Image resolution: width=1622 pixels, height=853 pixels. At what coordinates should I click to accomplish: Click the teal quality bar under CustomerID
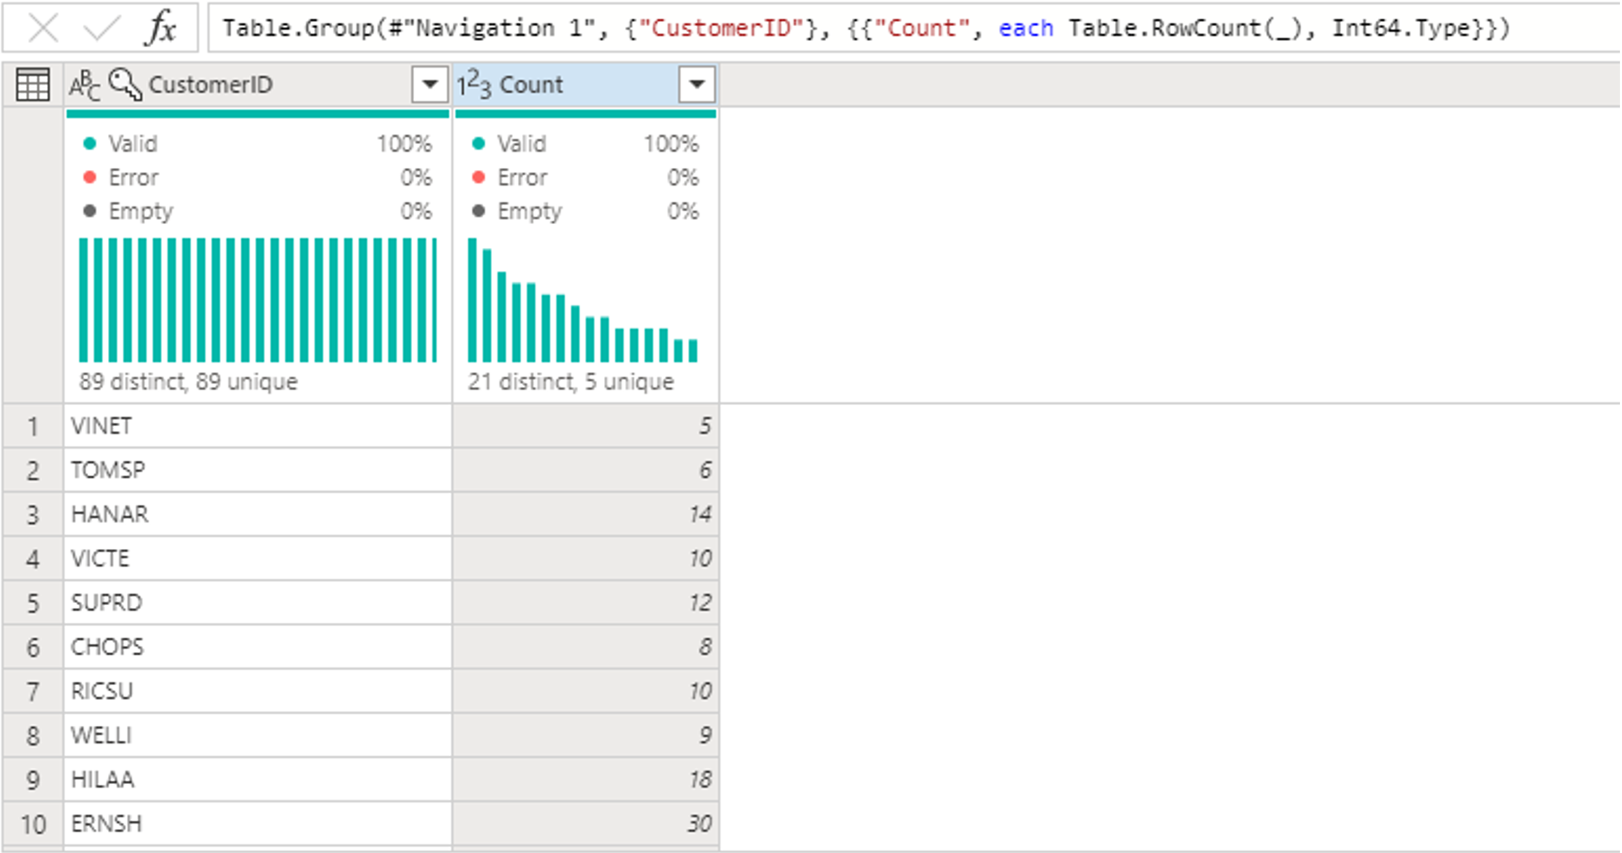coord(258,114)
